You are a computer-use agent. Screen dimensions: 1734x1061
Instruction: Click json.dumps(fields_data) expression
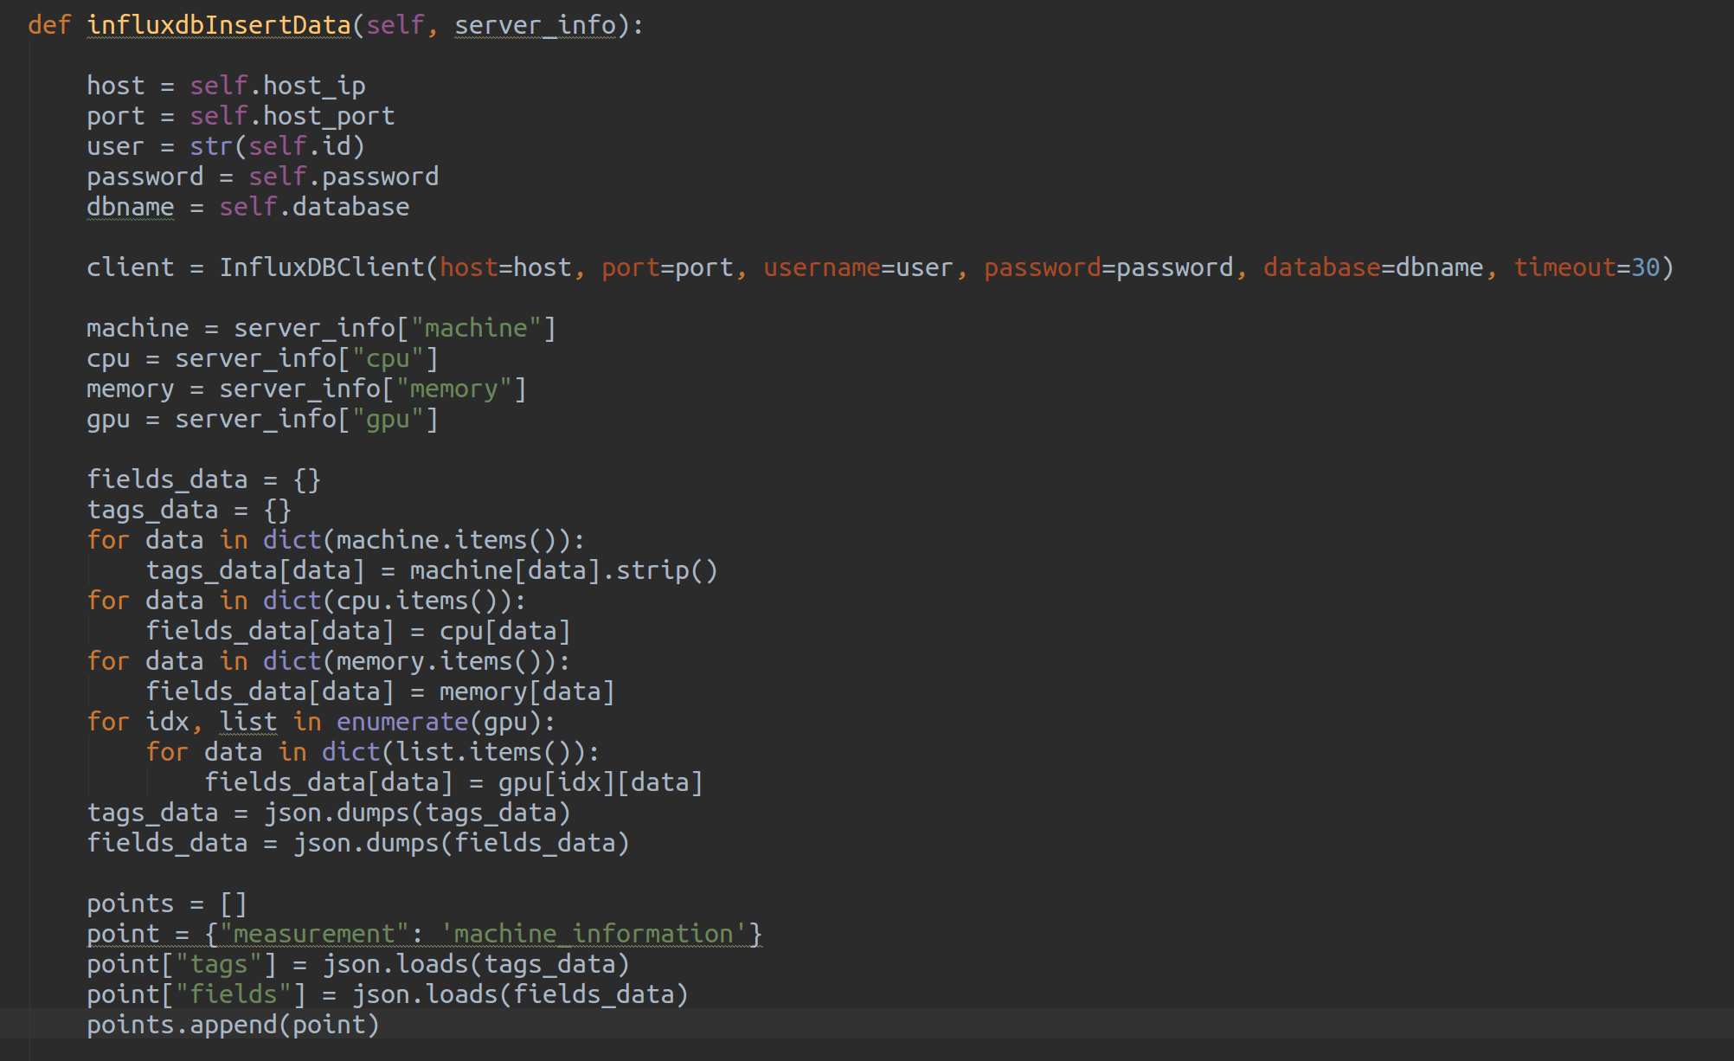point(460,843)
